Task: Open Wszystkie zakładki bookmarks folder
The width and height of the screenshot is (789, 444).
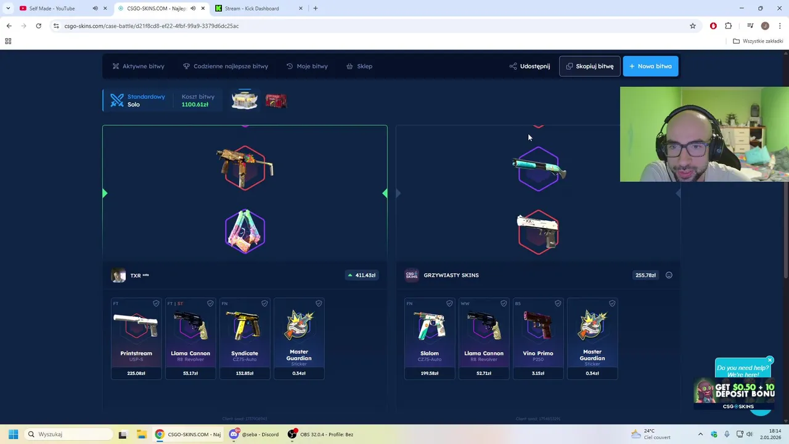Action: coord(758,41)
